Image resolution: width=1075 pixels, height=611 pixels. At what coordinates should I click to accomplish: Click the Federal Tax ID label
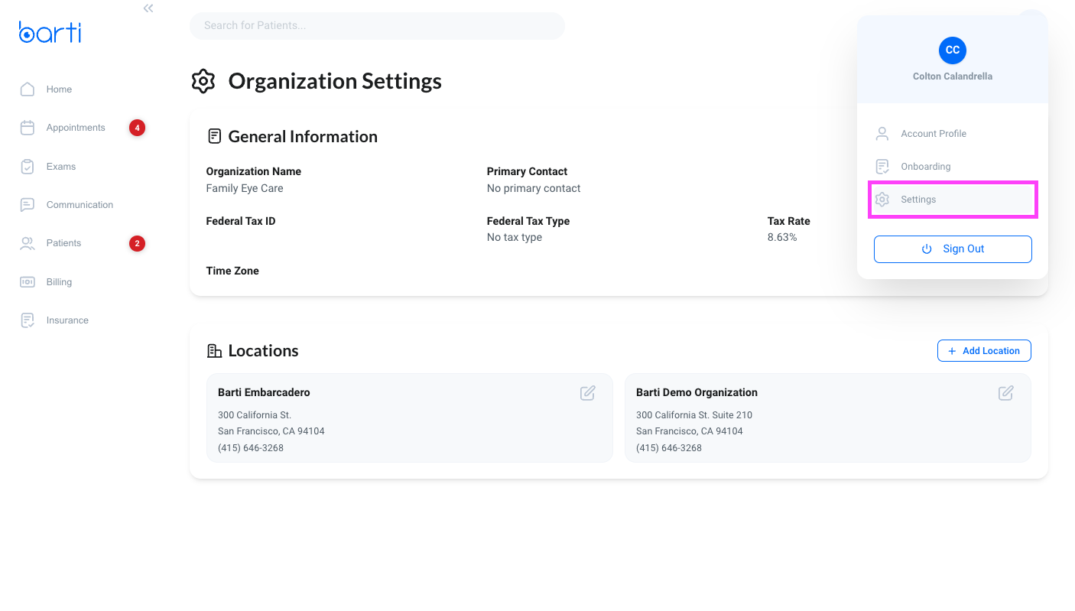point(241,221)
